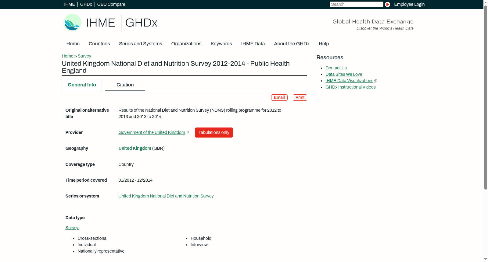Click the Email button
This screenshot has height=262, width=488.
coord(279,97)
